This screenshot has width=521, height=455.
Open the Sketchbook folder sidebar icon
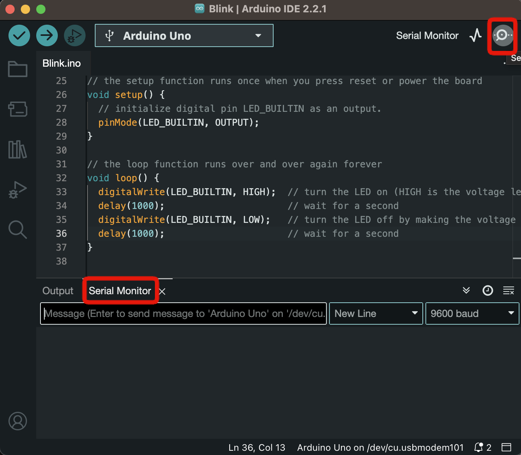[x=18, y=69]
